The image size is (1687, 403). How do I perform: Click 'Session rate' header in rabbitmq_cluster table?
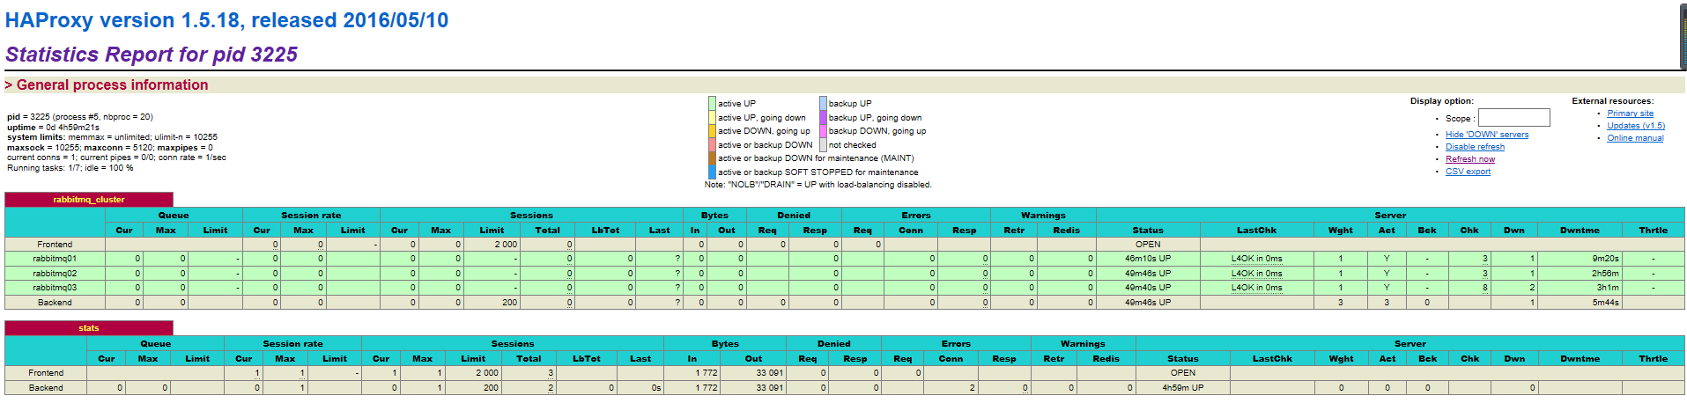[311, 216]
